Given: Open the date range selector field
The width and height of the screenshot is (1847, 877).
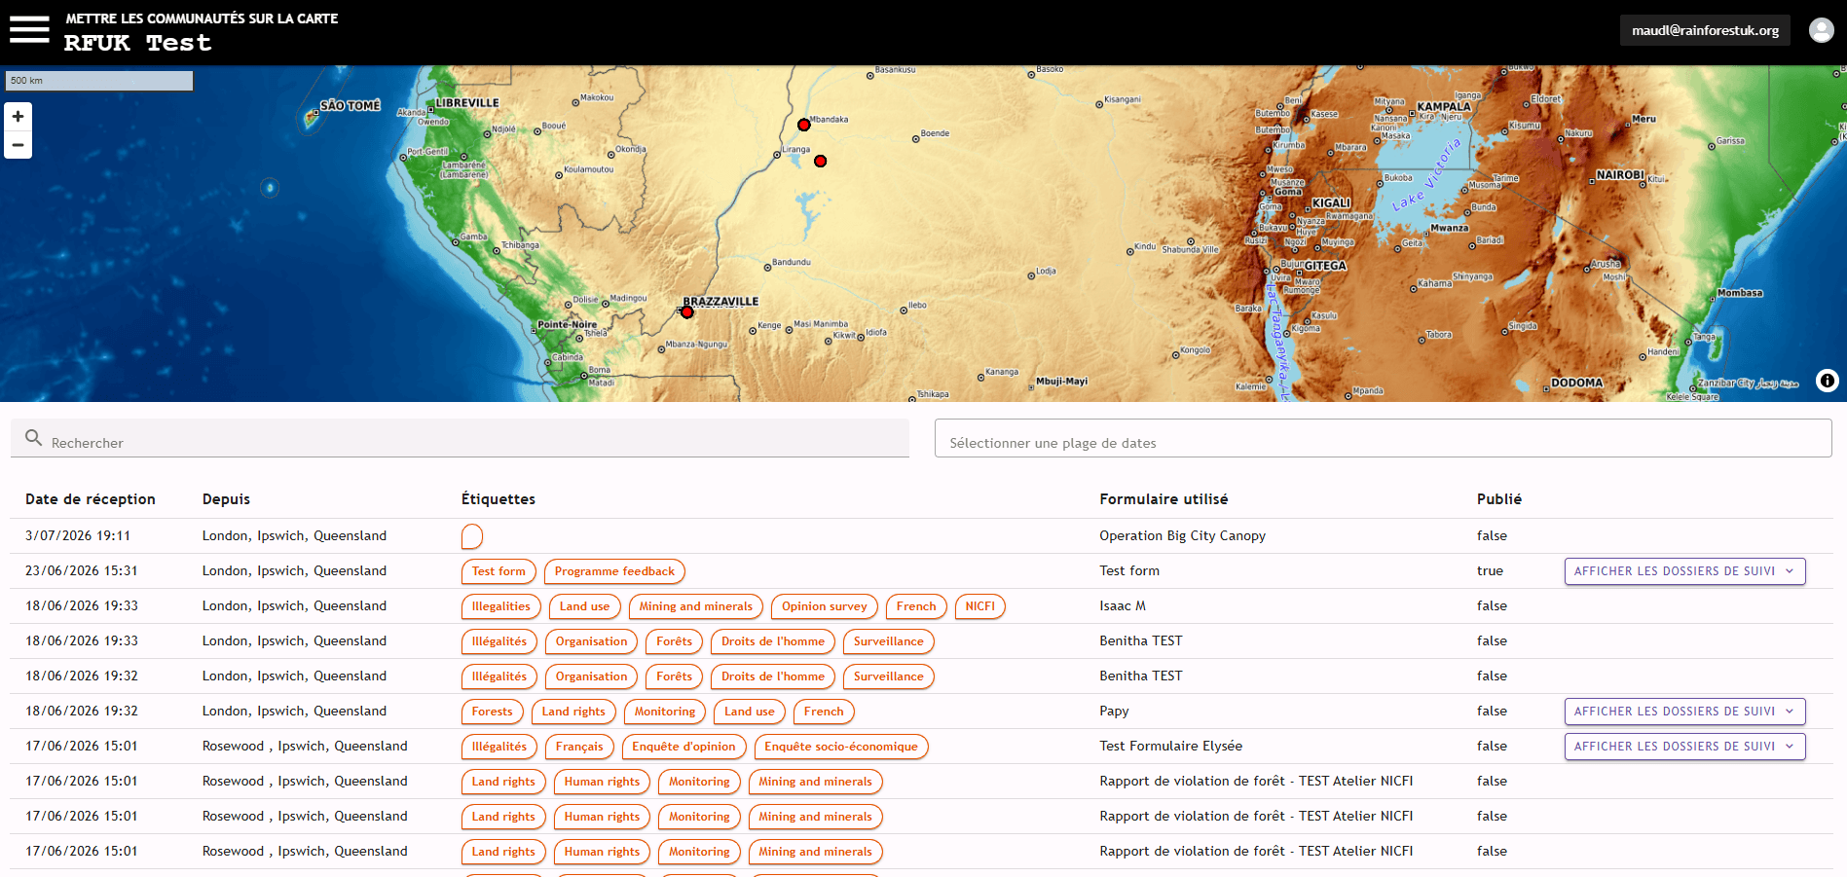Looking at the screenshot, I should coord(1383,439).
